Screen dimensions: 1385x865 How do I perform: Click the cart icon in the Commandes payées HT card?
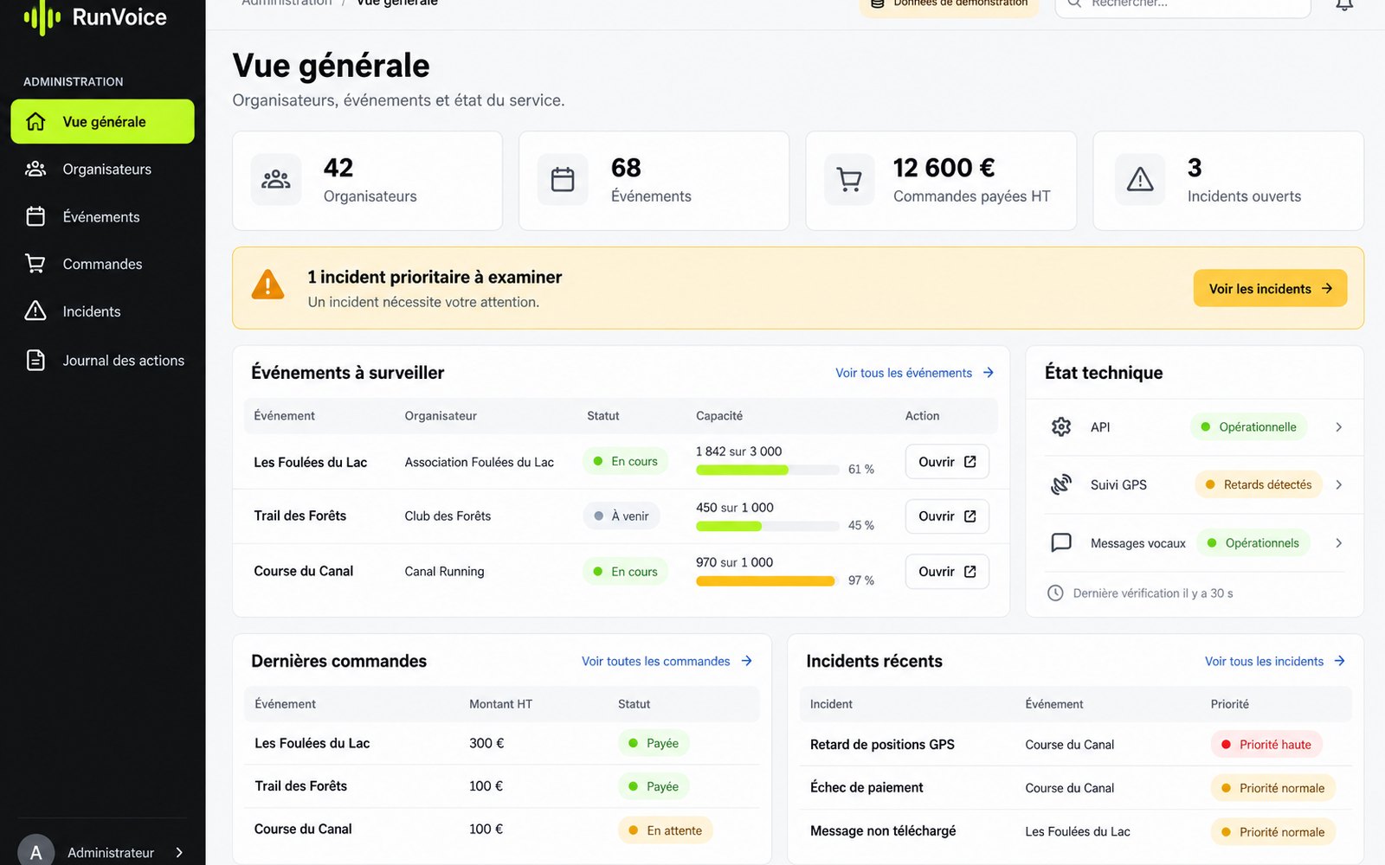pyautogui.click(x=849, y=180)
